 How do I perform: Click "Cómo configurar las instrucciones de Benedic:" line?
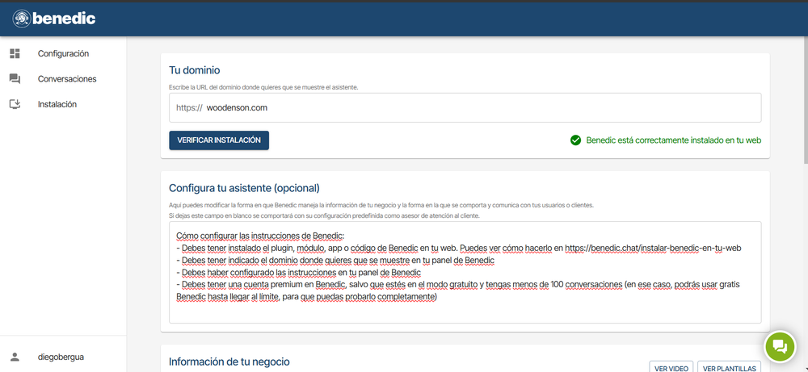click(x=259, y=236)
